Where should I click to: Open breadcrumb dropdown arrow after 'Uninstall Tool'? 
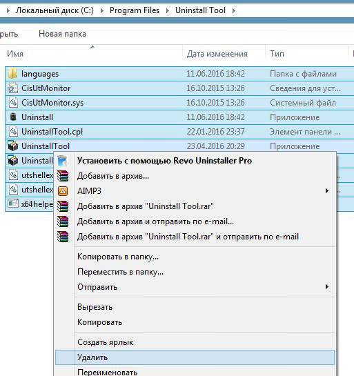point(234,10)
